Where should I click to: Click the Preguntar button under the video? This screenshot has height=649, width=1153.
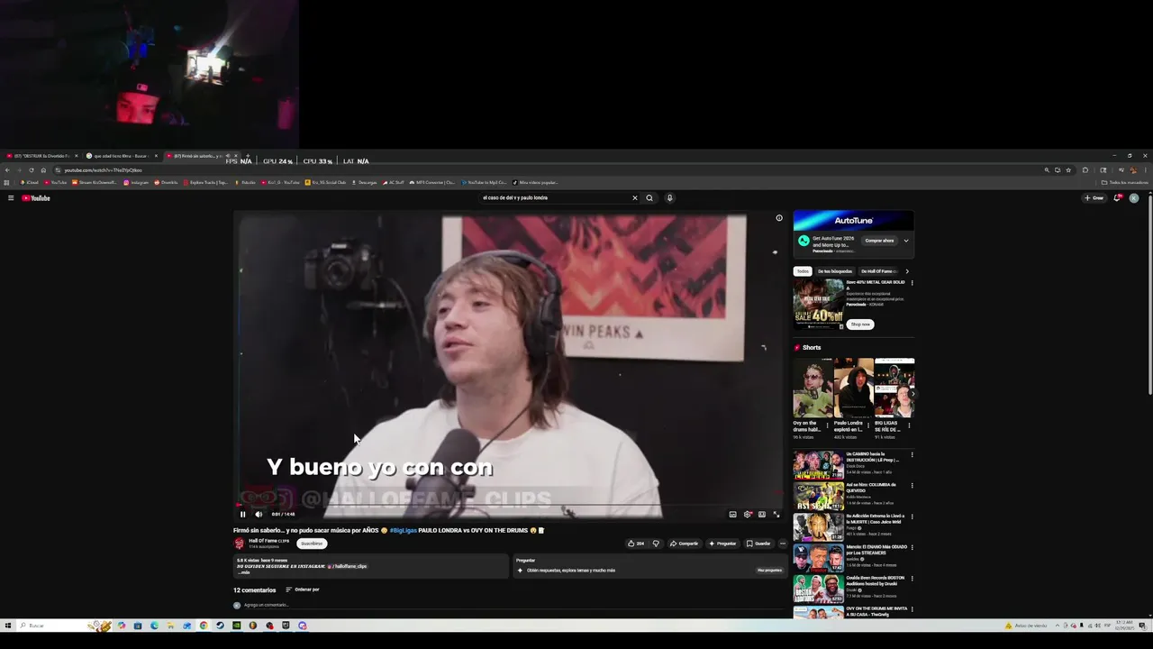pos(722,544)
